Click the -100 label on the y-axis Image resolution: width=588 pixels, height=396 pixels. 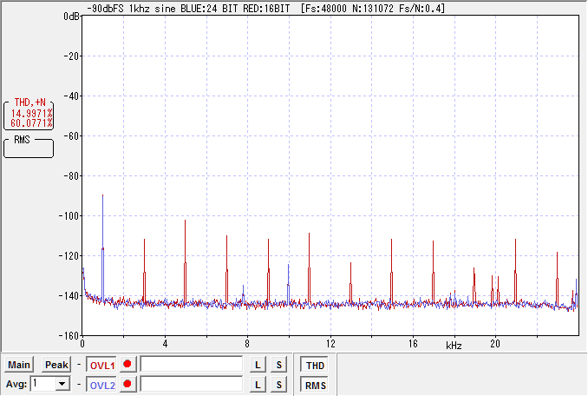coord(69,216)
